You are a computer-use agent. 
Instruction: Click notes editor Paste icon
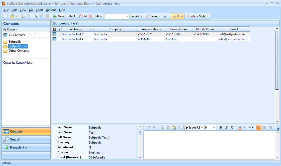click(174, 128)
